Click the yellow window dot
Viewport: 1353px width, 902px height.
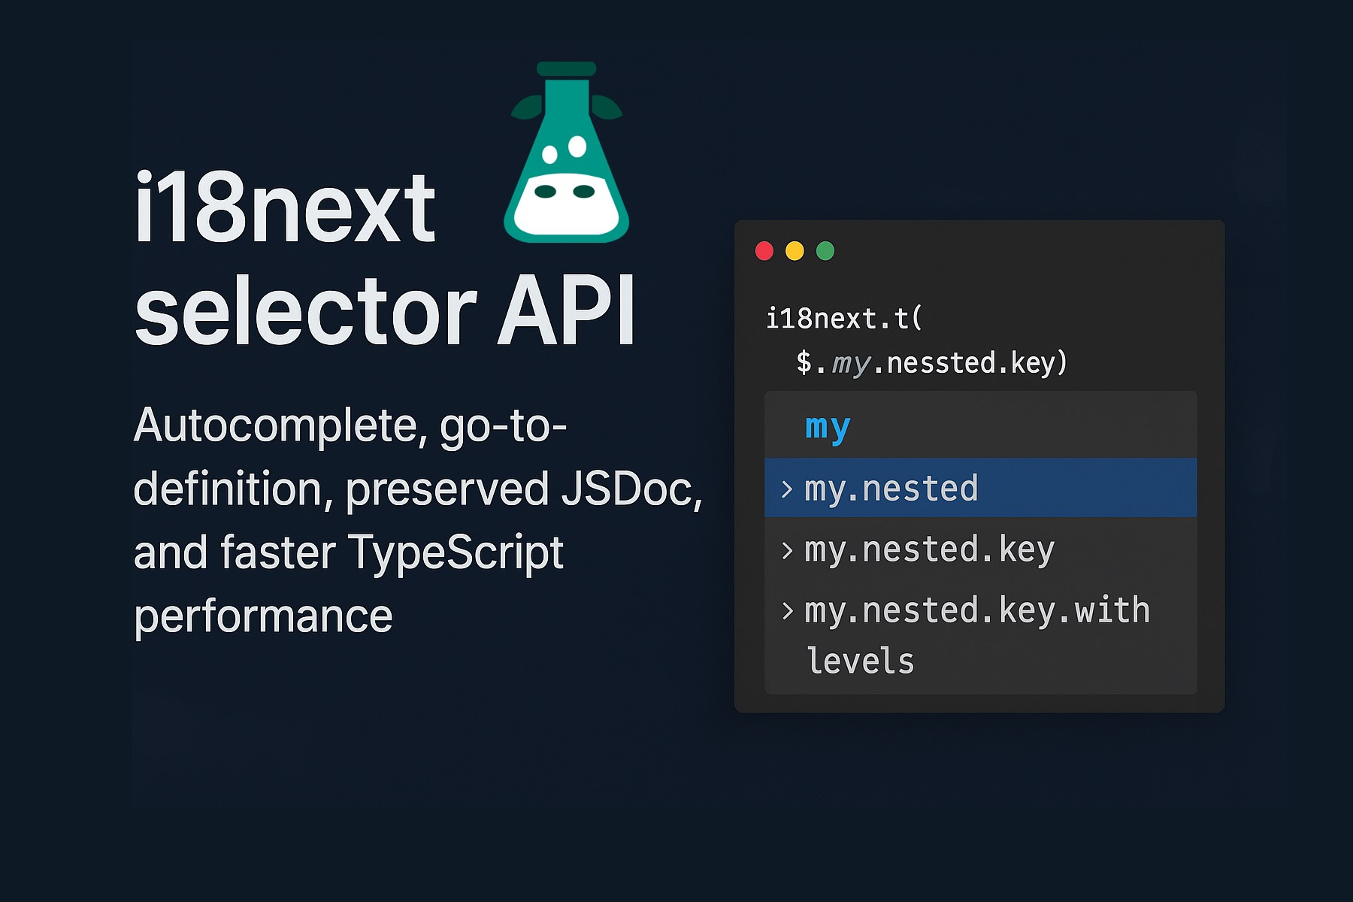795,251
